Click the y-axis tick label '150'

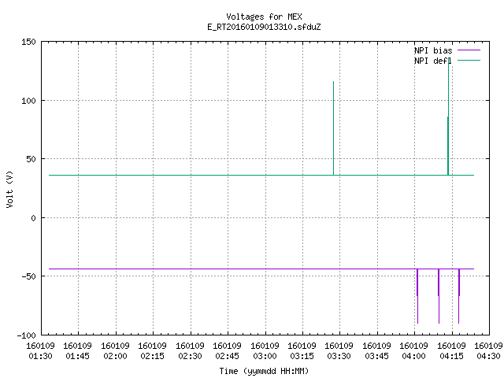[x=28, y=42]
